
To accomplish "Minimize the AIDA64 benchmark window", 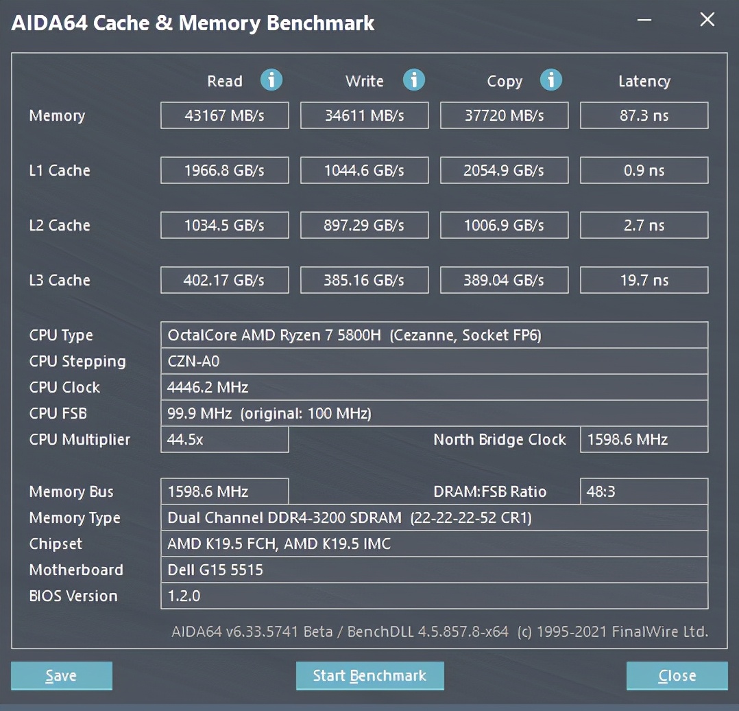I will coord(644,20).
